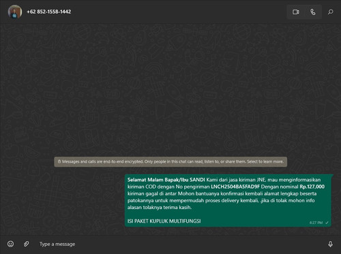The image size is (341, 254).
Task: Start a video call with this contact
Action: coord(296,12)
